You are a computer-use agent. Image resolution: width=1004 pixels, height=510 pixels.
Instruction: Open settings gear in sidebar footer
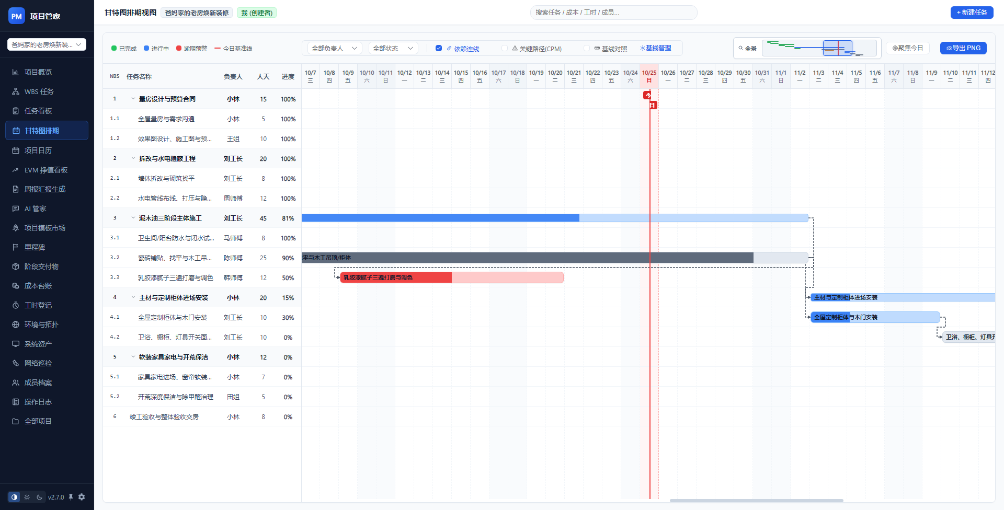coord(82,497)
